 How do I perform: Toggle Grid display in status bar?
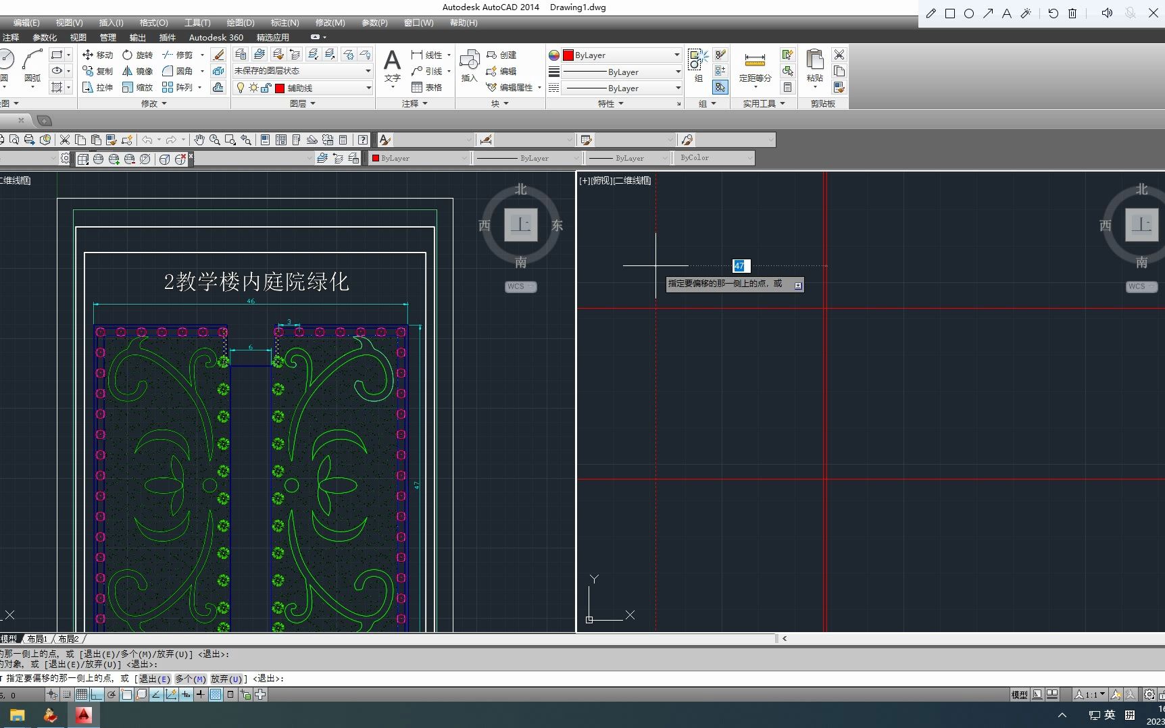coord(82,694)
